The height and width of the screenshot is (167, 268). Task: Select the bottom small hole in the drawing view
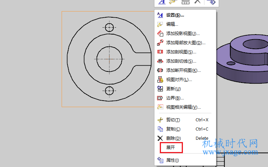(109, 91)
